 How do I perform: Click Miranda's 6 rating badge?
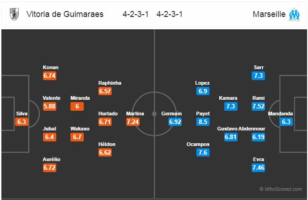(x=77, y=106)
